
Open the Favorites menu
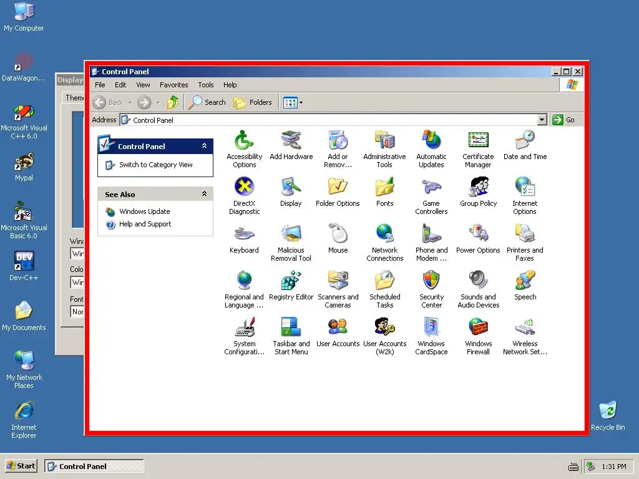pyautogui.click(x=173, y=85)
